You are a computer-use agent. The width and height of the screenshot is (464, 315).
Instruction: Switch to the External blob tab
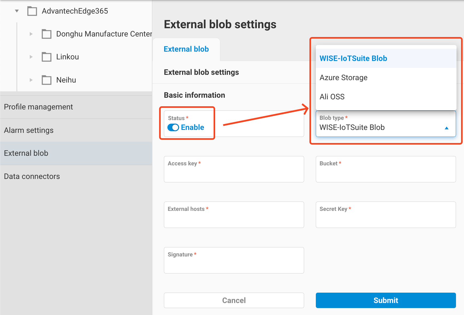[186, 49]
